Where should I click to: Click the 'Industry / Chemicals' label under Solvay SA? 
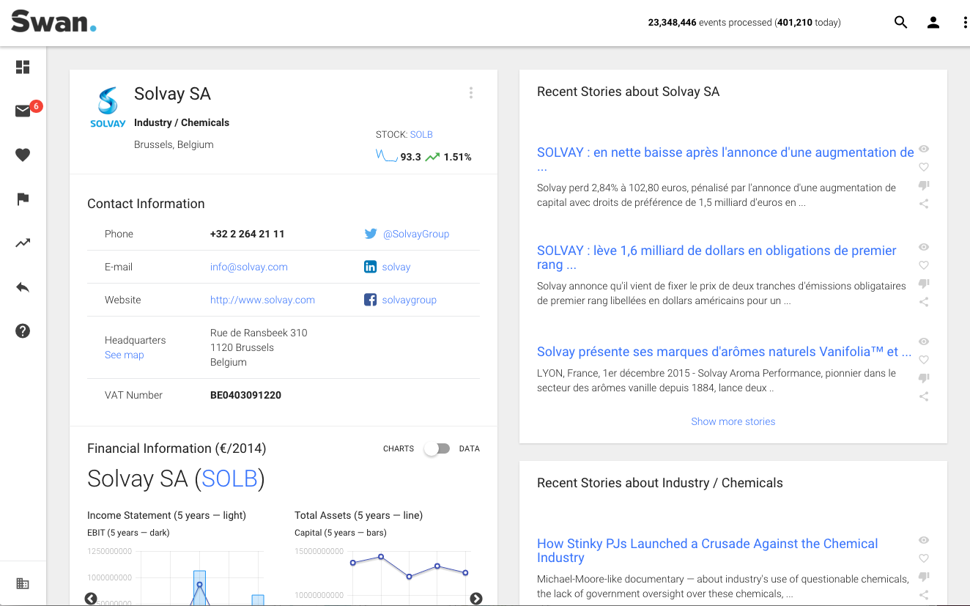(x=182, y=122)
